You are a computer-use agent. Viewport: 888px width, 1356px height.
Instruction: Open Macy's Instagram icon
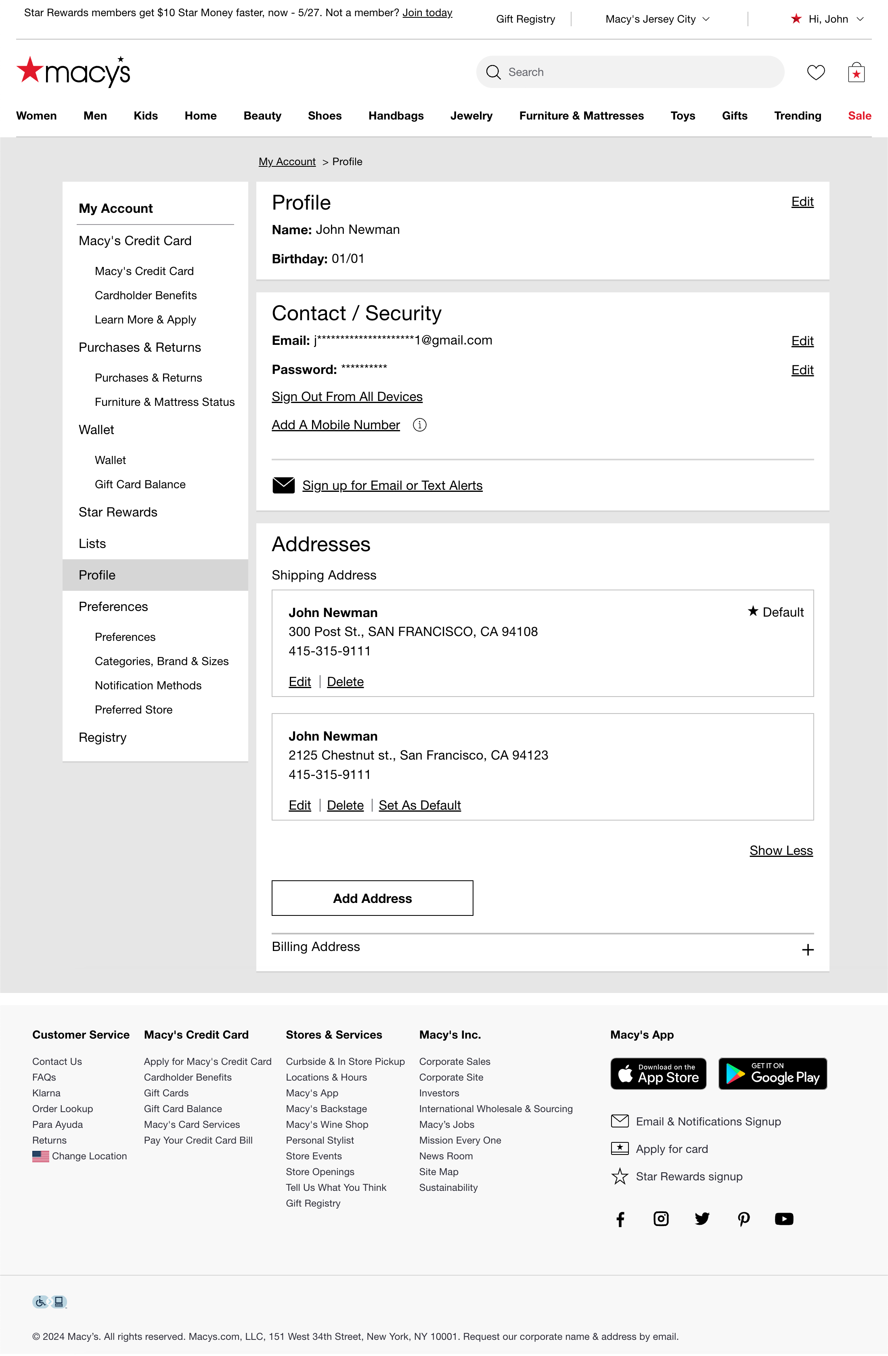pos(661,1219)
